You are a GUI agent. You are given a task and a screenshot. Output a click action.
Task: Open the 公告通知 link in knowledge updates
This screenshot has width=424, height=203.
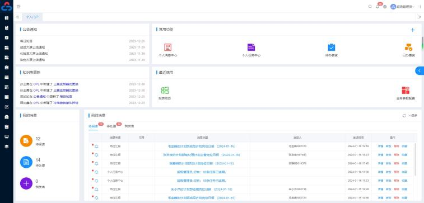[39, 97]
